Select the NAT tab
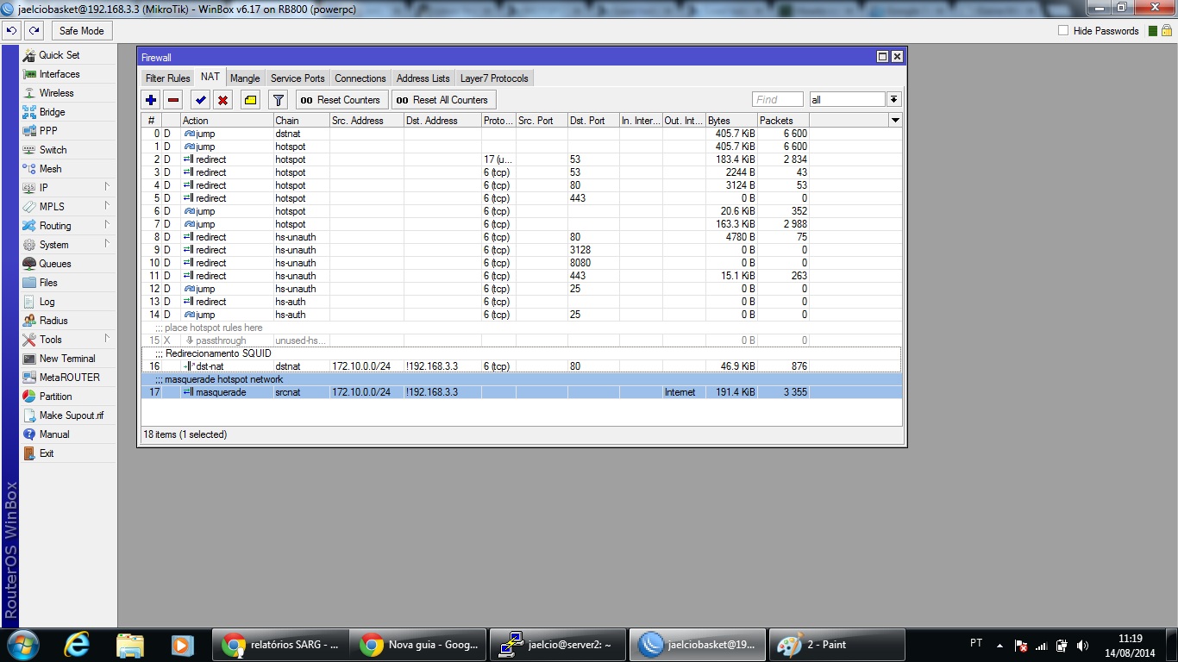 tap(210, 78)
